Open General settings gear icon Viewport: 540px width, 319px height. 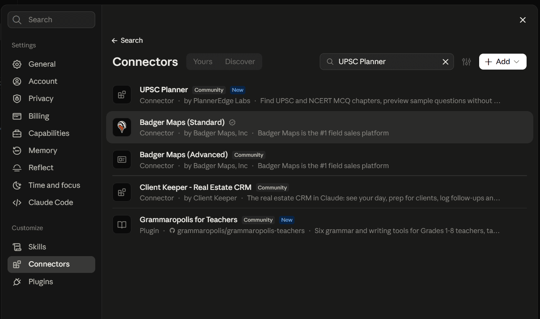pyautogui.click(x=17, y=64)
